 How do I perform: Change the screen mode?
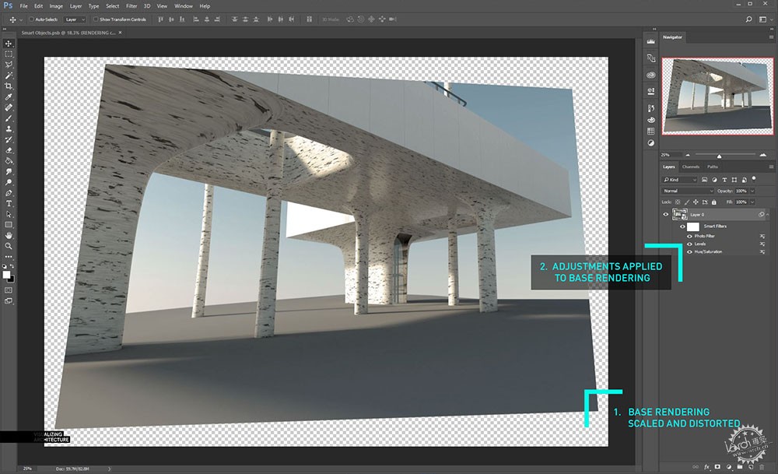point(9,300)
